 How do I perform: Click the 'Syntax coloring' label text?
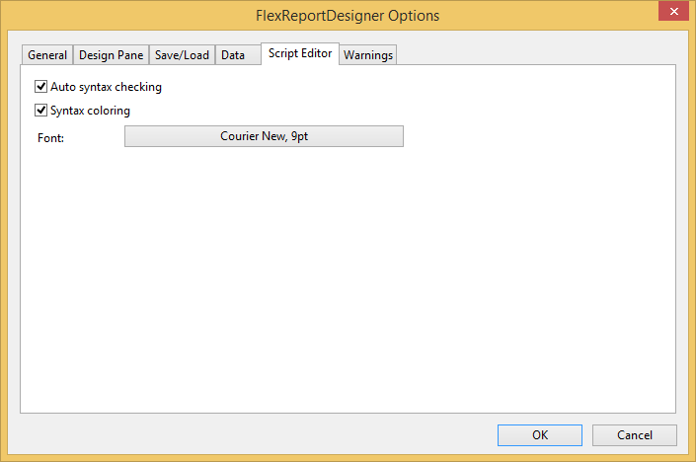(x=90, y=111)
